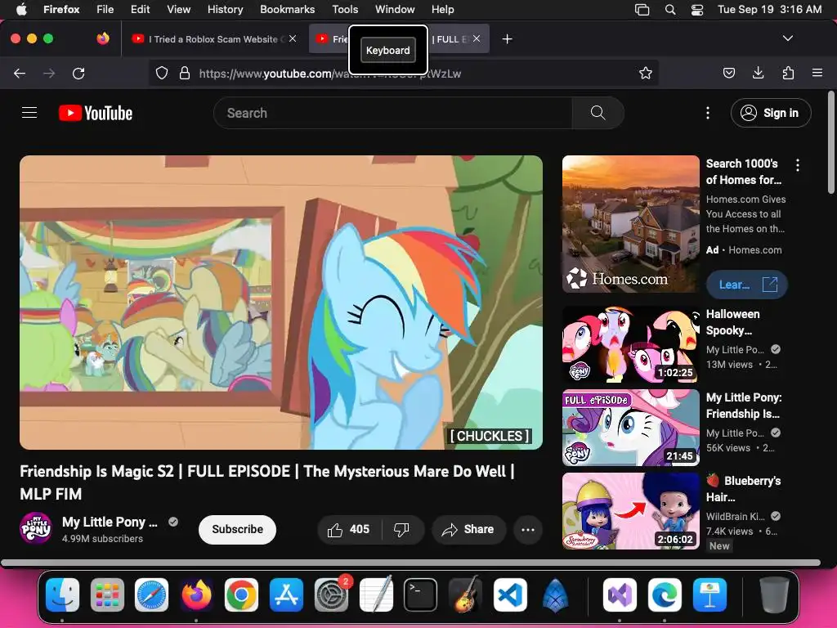Bookmark this page with the star
The image size is (837, 628).
click(646, 73)
